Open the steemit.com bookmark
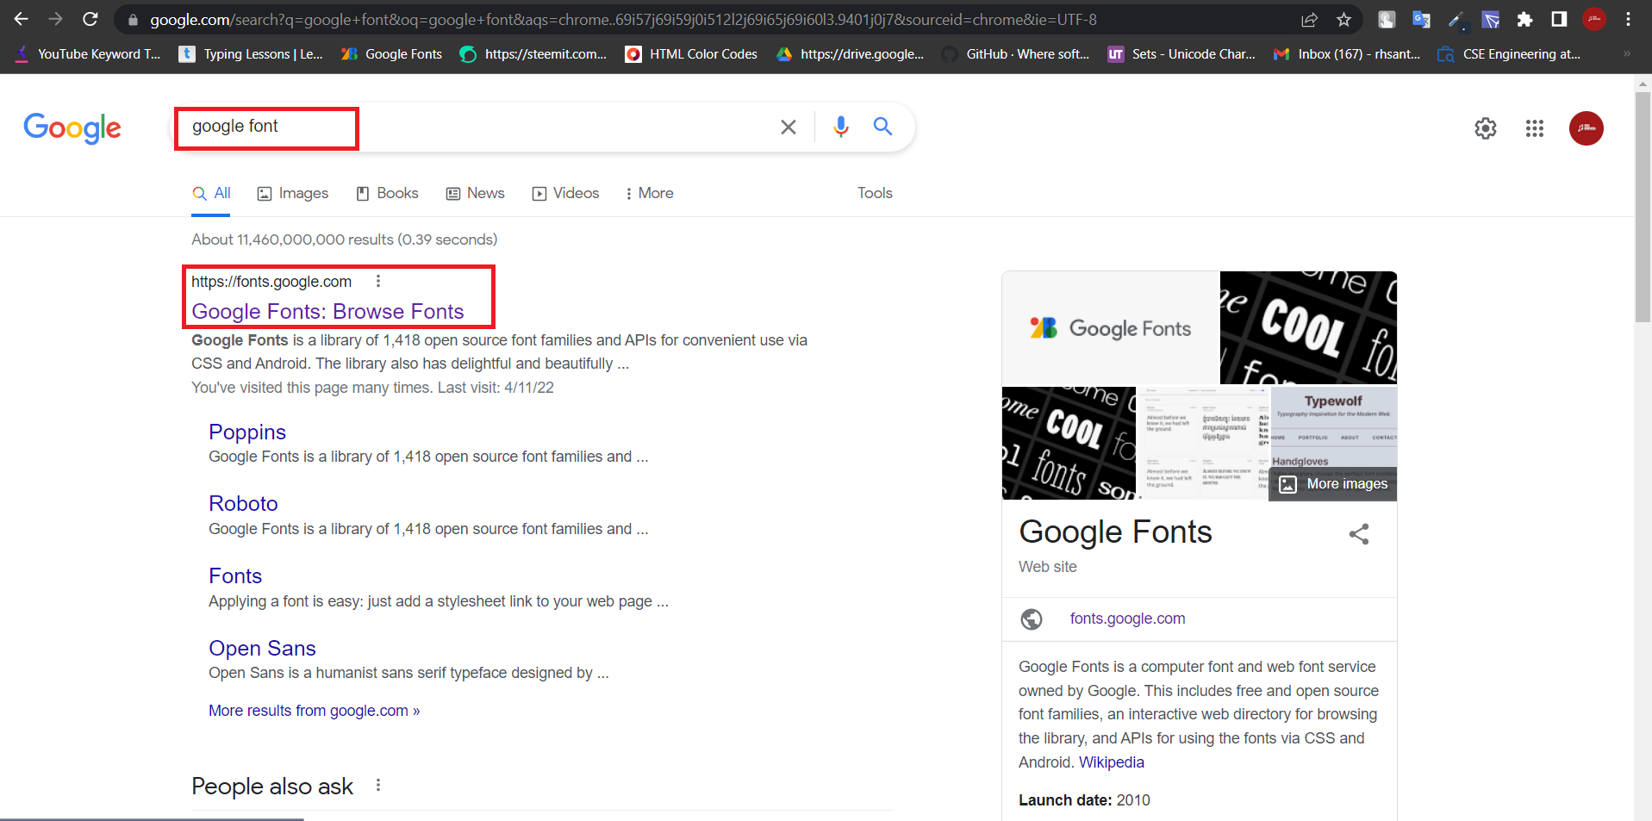 533,54
